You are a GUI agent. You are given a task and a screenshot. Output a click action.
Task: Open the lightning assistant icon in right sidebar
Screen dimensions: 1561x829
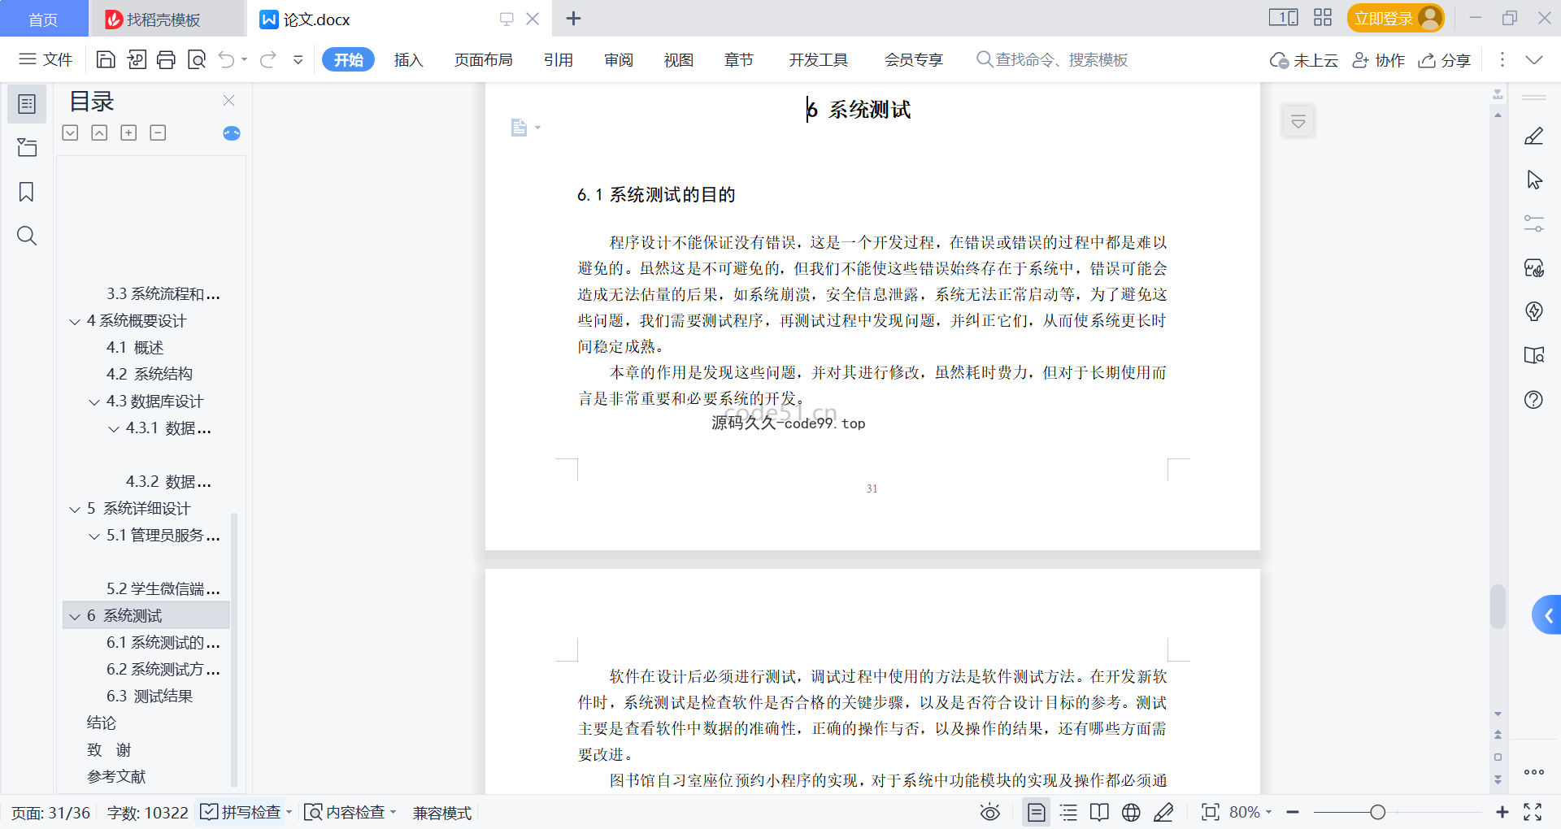pyautogui.click(x=1534, y=311)
